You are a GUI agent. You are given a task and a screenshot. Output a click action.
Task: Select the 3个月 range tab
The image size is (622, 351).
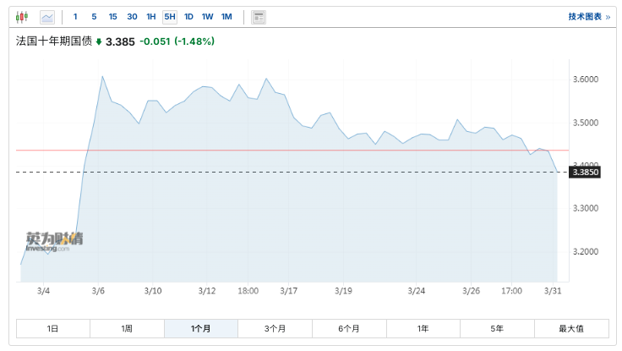tap(275, 328)
